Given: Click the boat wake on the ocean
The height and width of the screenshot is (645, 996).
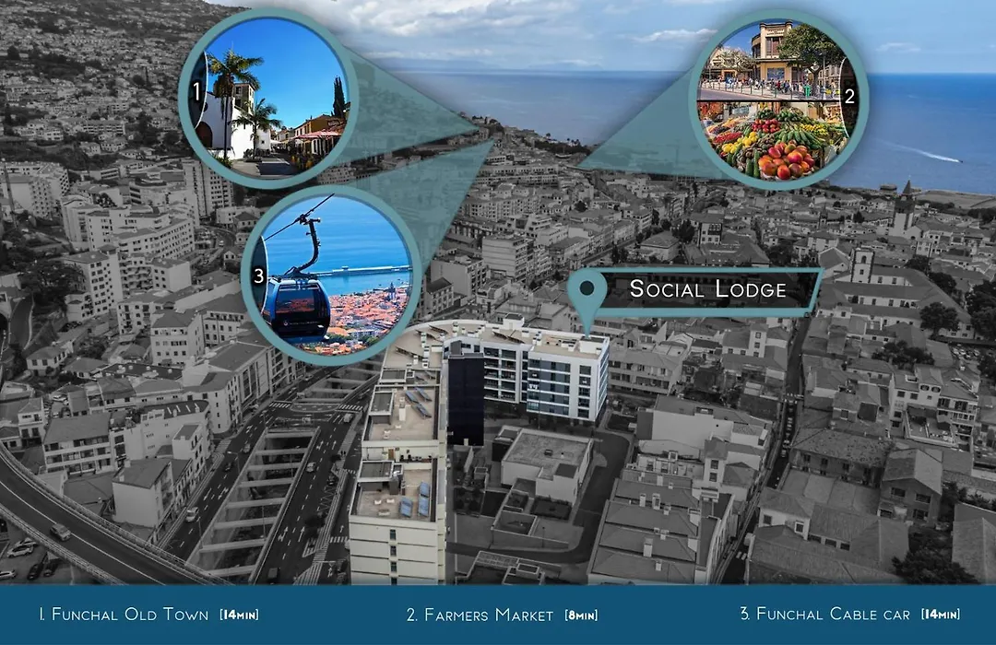Looking at the screenshot, I should (x=928, y=153).
